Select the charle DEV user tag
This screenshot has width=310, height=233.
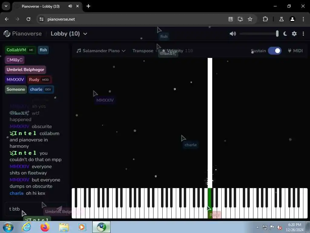tap(41, 89)
